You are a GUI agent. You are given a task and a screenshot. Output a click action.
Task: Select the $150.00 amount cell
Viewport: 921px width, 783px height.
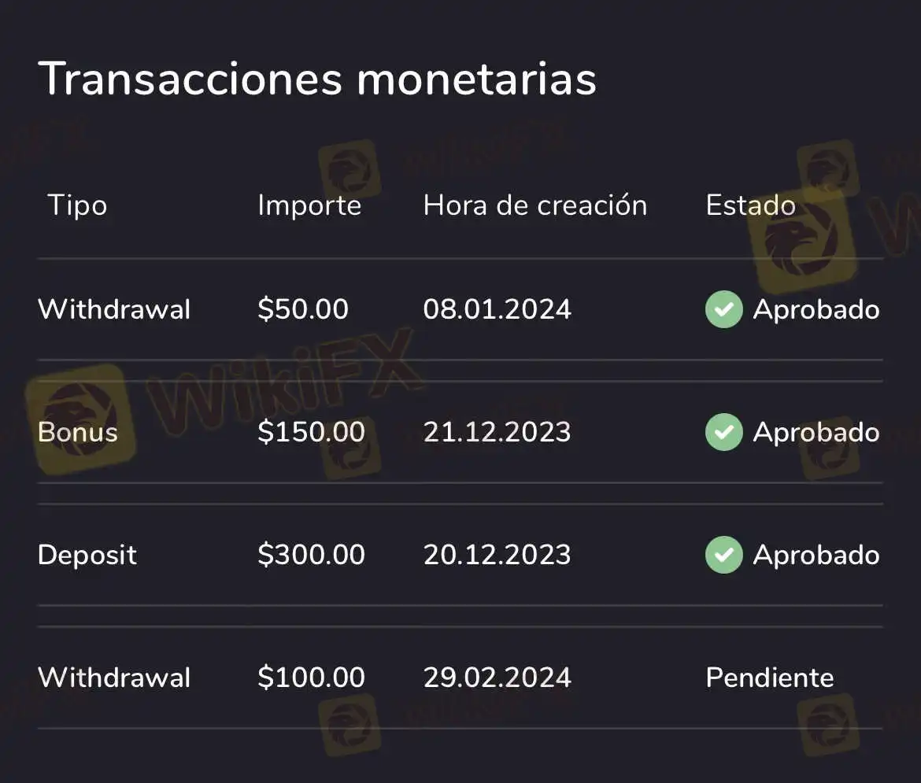pyautogui.click(x=311, y=432)
